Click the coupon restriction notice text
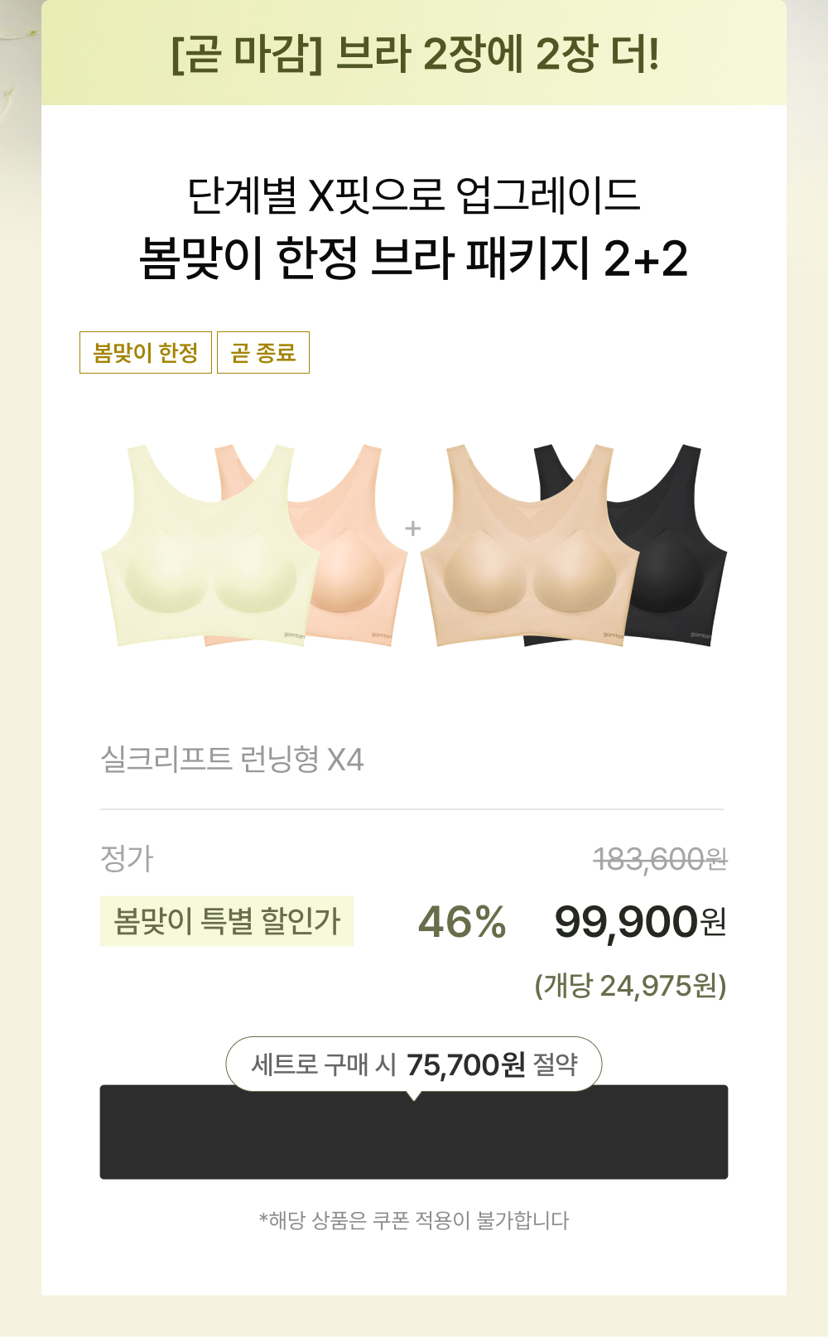The image size is (828, 1337). click(x=414, y=1220)
